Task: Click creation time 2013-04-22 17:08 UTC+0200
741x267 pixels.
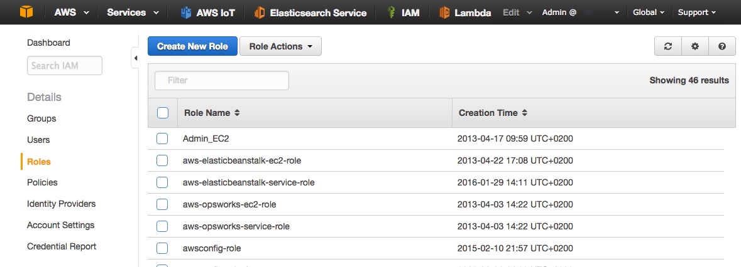Action: point(515,160)
